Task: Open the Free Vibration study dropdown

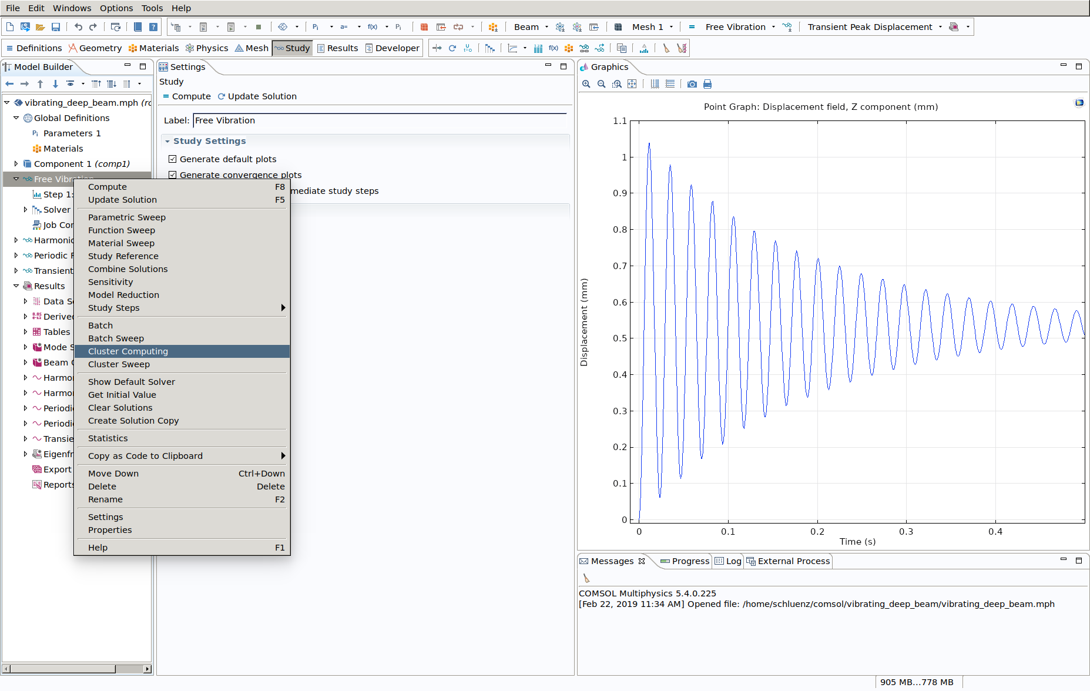Action: coord(773,27)
